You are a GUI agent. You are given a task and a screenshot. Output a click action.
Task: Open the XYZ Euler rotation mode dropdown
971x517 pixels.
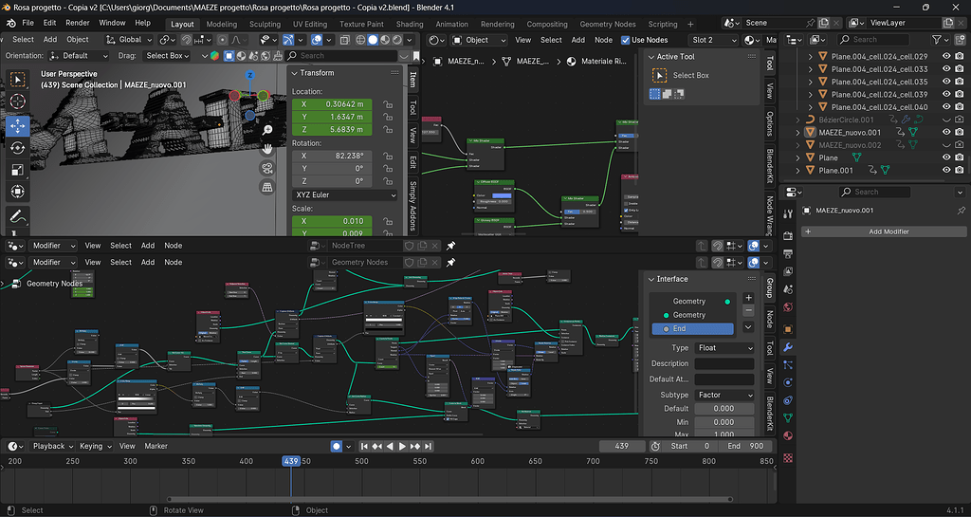click(x=345, y=195)
